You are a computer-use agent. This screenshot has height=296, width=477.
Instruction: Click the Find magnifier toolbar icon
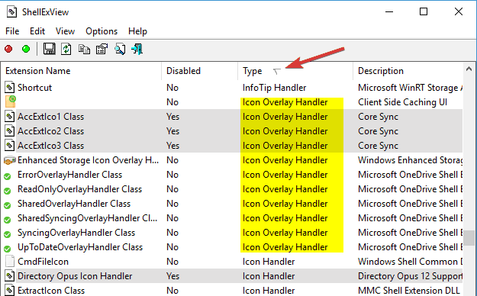click(x=120, y=49)
